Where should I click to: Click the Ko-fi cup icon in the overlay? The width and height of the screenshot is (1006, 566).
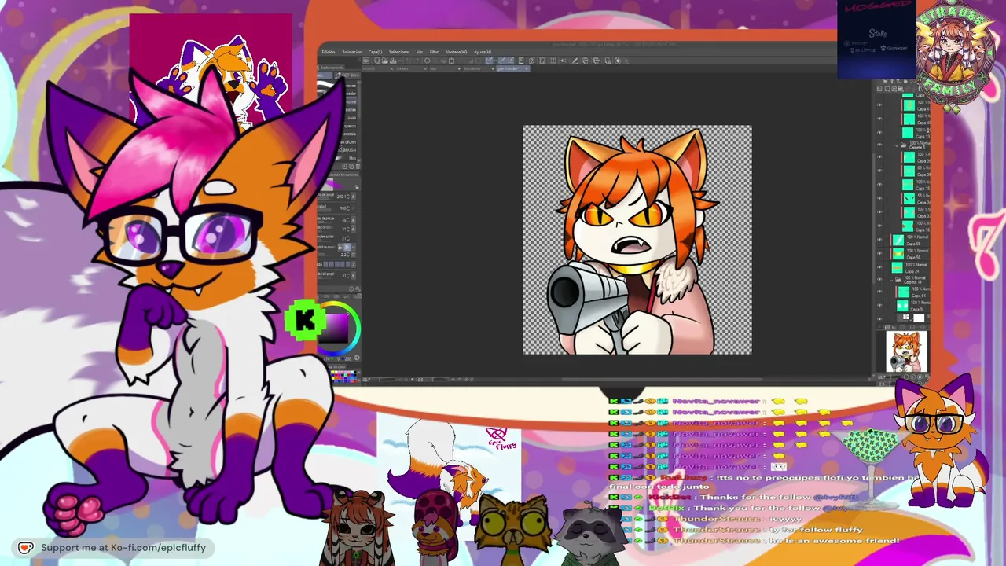pos(25,548)
